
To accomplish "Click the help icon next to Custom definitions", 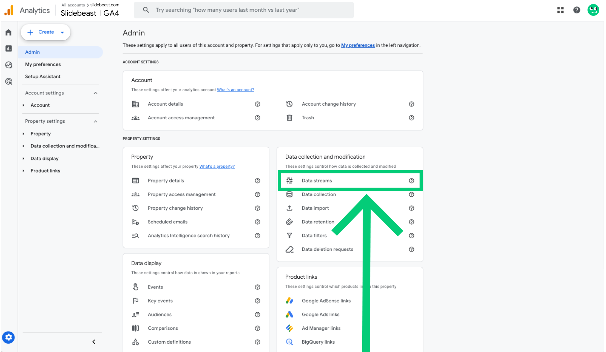I will tap(258, 342).
